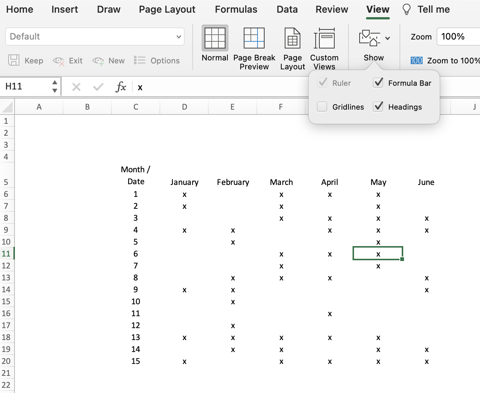Image resolution: width=480 pixels, height=393 pixels.
Task: Switch to Normal view
Action: click(215, 44)
